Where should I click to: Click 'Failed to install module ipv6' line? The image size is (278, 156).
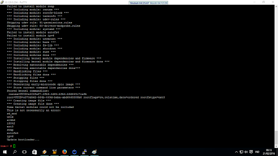30,36
